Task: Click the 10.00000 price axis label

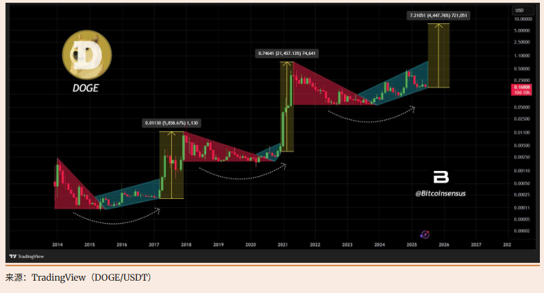Action: pyautogui.click(x=523, y=19)
